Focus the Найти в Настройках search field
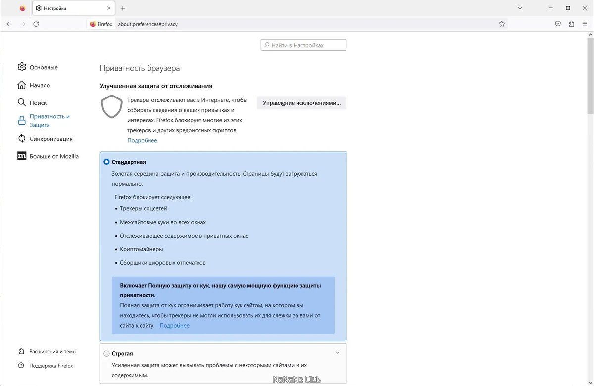 (x=303, y=45)
